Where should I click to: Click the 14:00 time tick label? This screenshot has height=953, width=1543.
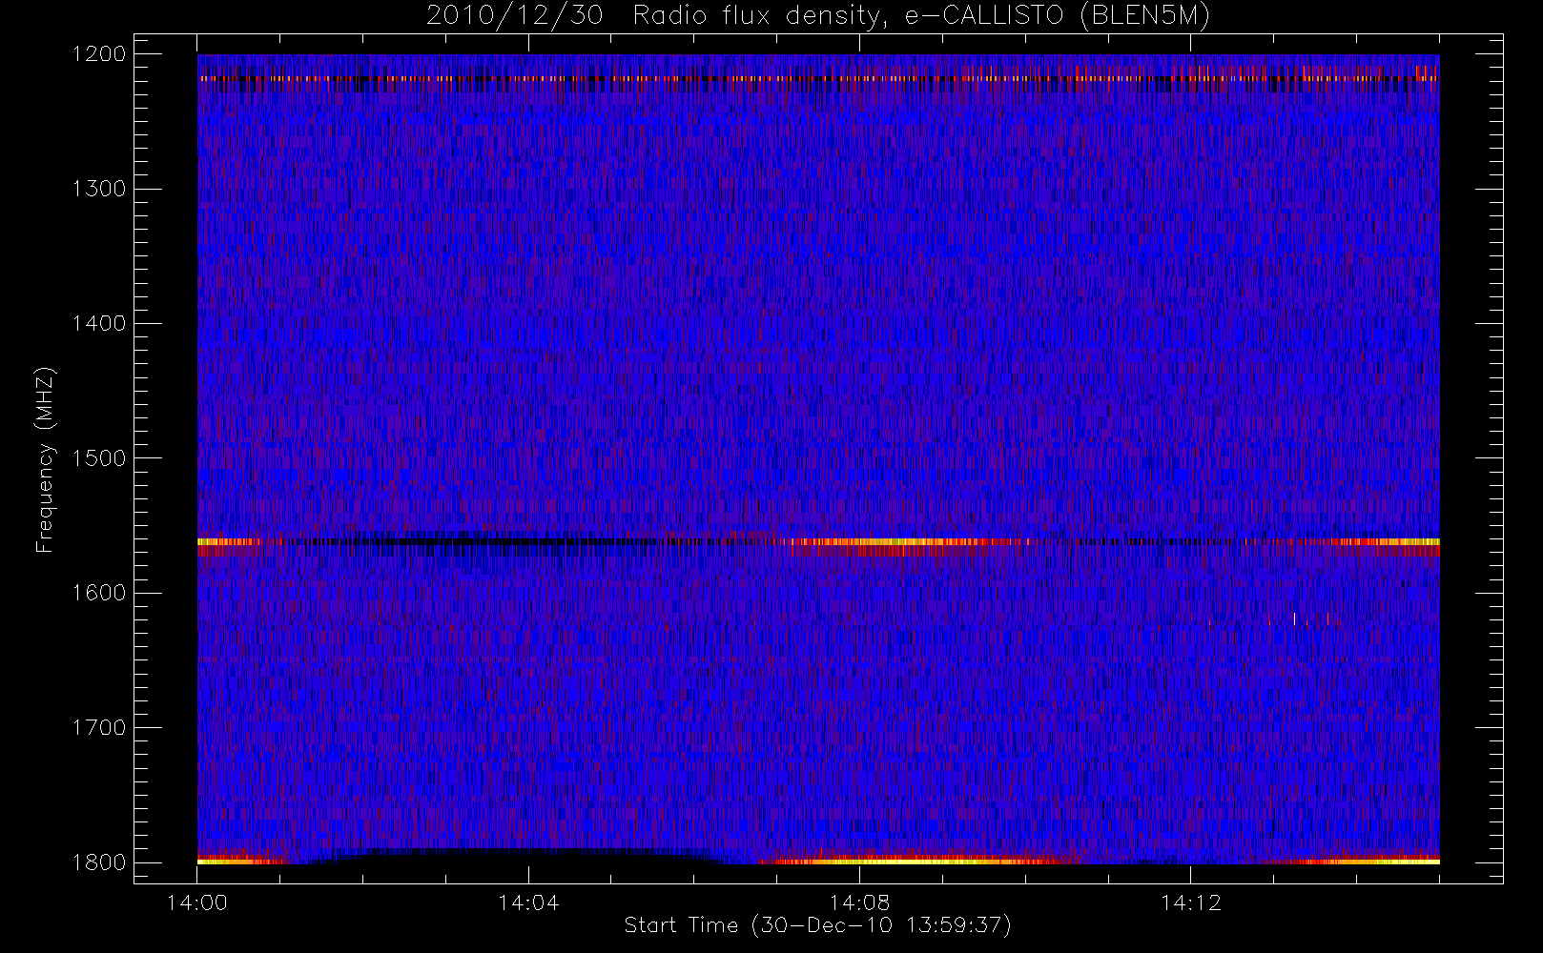197,902
